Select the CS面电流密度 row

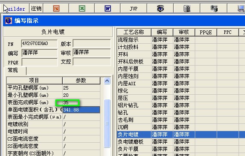(54, 139)
